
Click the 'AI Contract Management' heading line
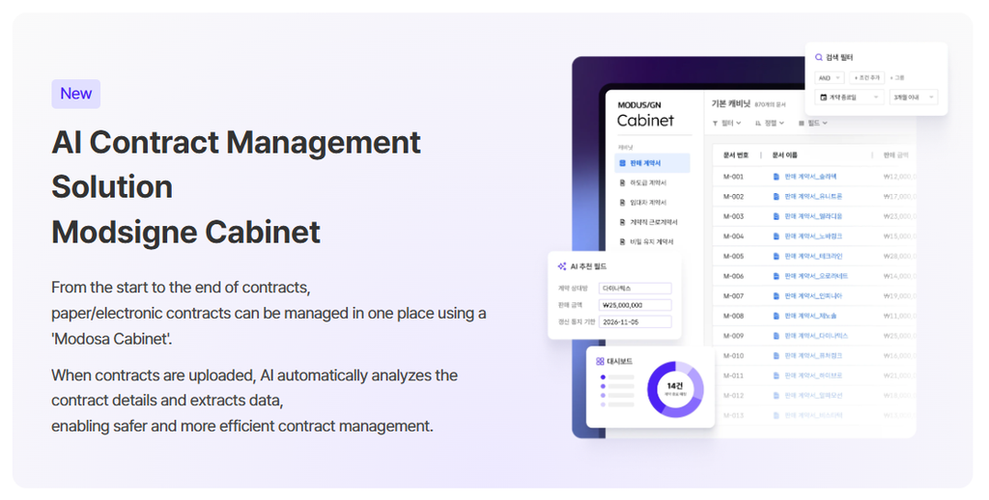coord(236,143)
